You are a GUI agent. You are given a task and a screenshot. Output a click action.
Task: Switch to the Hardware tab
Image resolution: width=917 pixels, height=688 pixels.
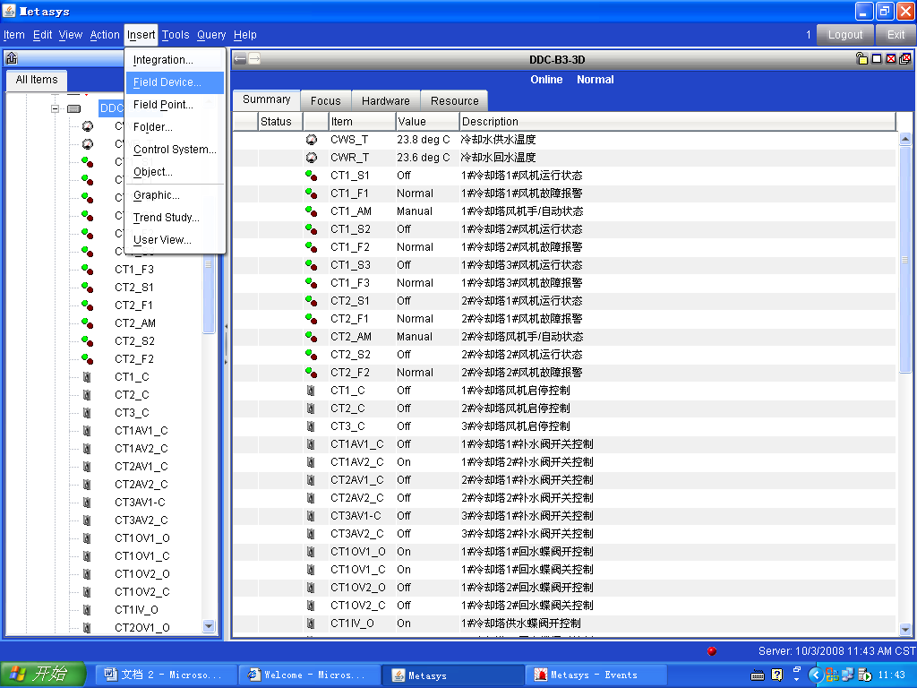pos(385,101)
